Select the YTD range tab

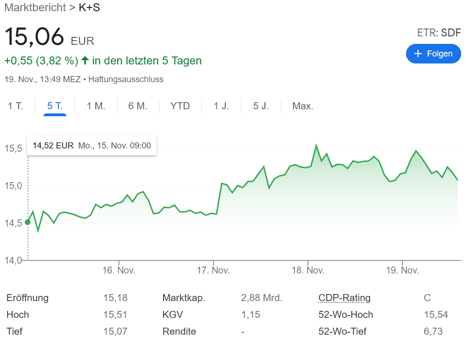(180, 106)
